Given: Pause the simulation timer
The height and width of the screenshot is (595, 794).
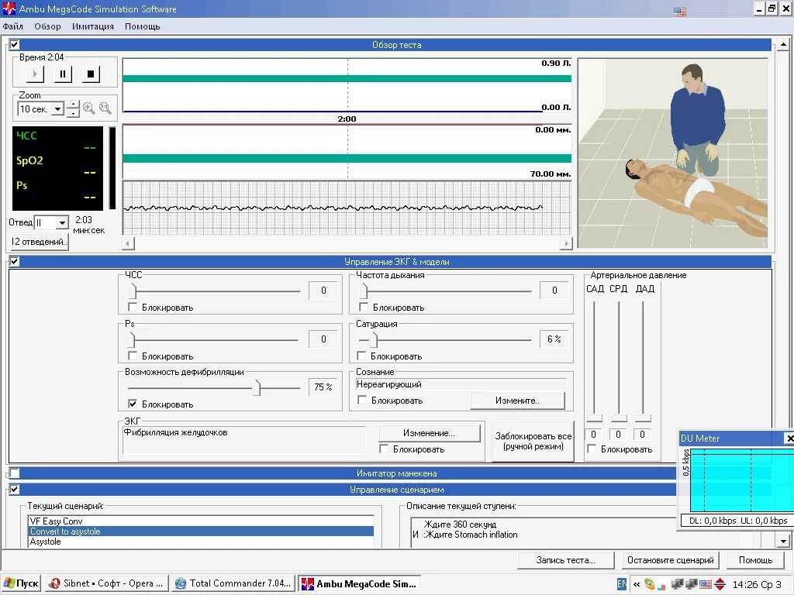Looking at the screenshot, I should pyautogui.click(x=63, y=74).
